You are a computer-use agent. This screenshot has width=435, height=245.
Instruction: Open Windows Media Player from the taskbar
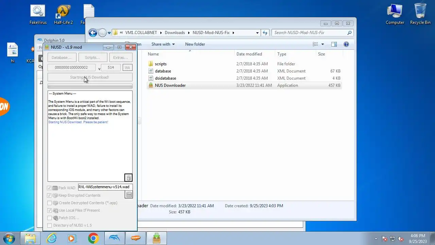coord(72,238)
